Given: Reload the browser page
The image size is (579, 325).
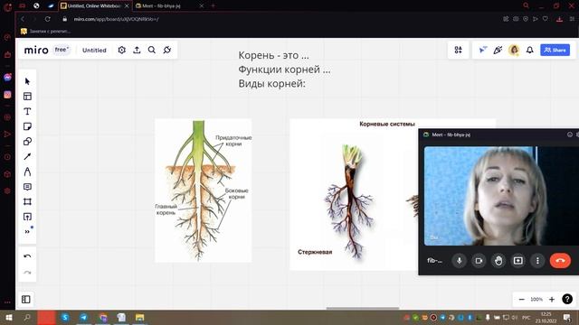Looking at the screenshot, I should point(48,19).
